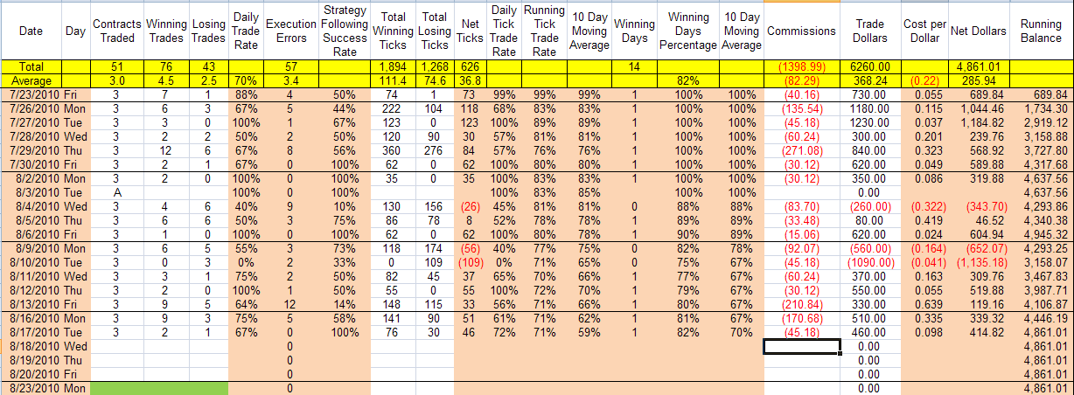The image size is (1074, 395).
Task: Click the Cost per Dollar header
Action: 924,31
